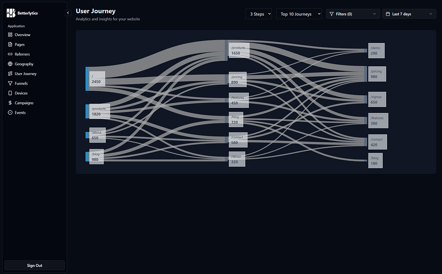Click the /products 1650 middle node
The width and height of the screenshot is (442, 274).
[x=239, y=50]
